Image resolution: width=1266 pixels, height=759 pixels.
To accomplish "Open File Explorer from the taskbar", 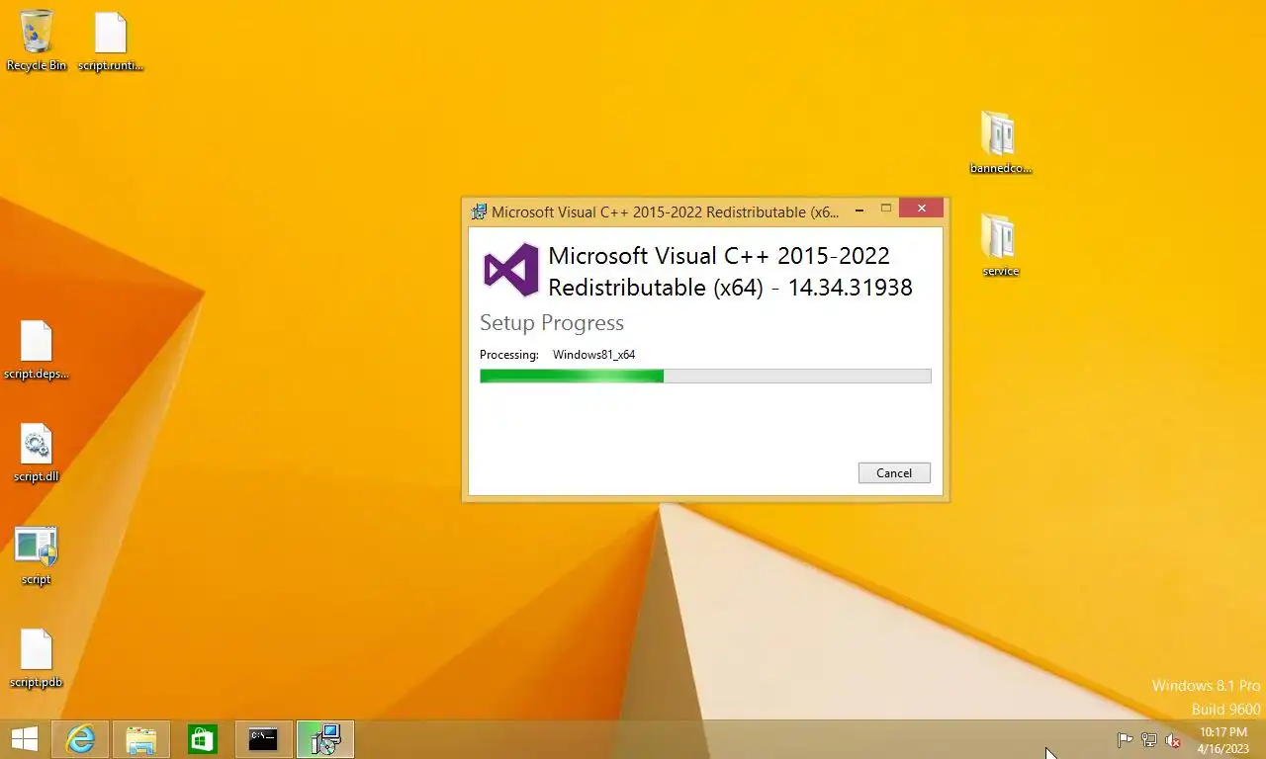I will click(x=141, y=739).
